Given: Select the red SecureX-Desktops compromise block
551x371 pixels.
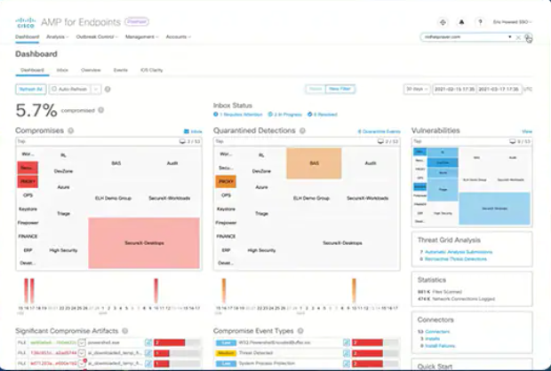Looking at the screenshot, I should (x=144, y=243).
